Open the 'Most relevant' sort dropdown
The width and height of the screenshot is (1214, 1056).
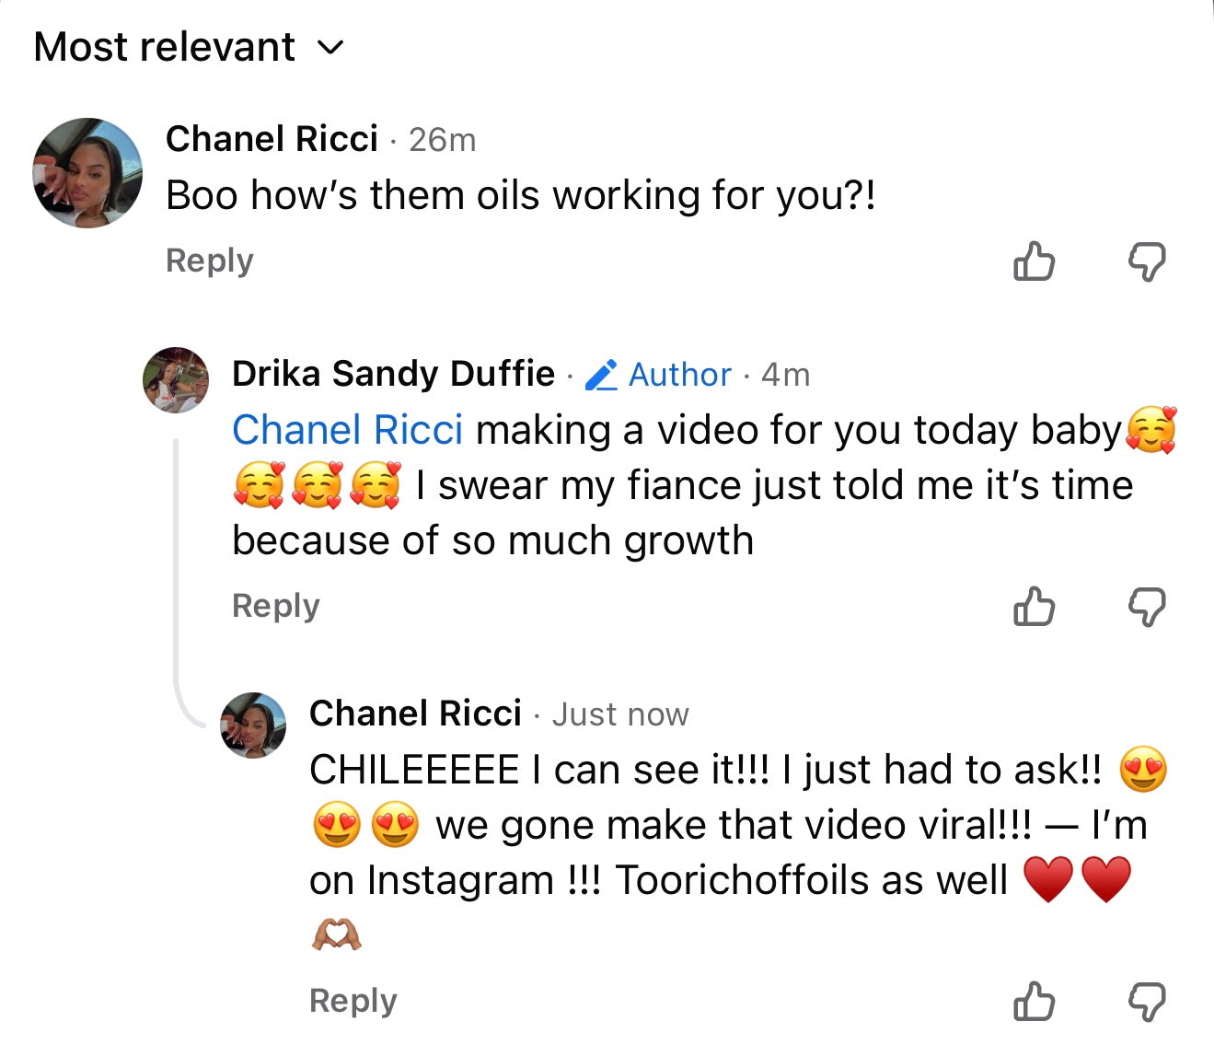(x=166, y=47)
